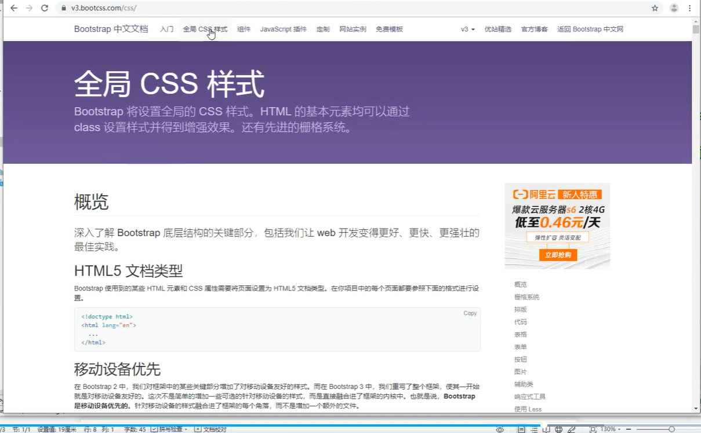
Task: Select the 组件 navigation item
Action: (244, 29)
